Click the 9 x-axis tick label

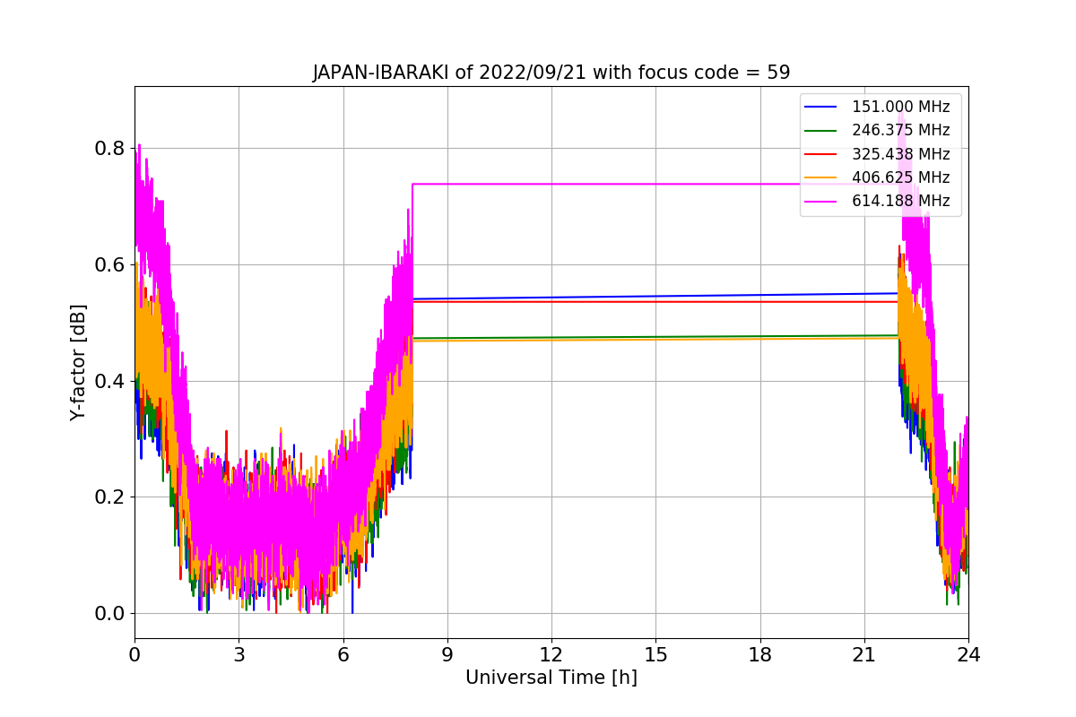click(447, 655)
